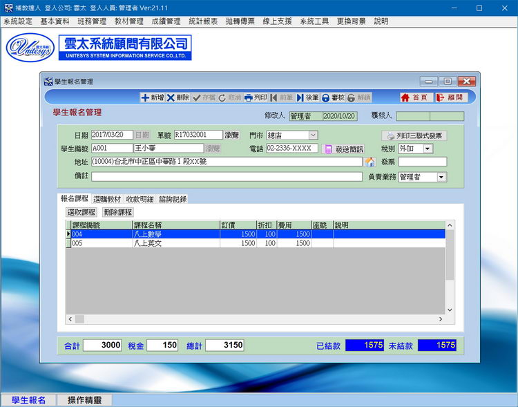Click the 審核 lock toolbar button
The height and width of the screenshot is (407, 518).
coord(334,97)
